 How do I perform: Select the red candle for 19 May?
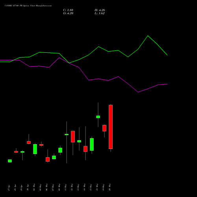104,128
